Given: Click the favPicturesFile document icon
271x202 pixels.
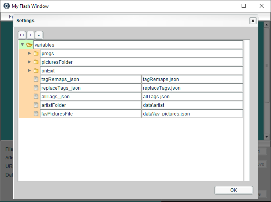Looking at the screenshot, I should point(36,114).
